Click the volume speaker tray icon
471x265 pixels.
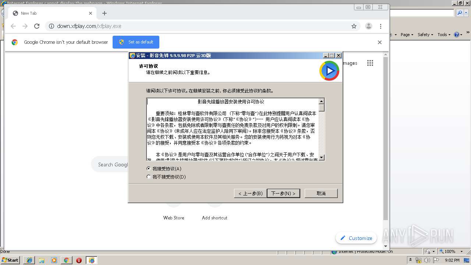tap(427, 260)
